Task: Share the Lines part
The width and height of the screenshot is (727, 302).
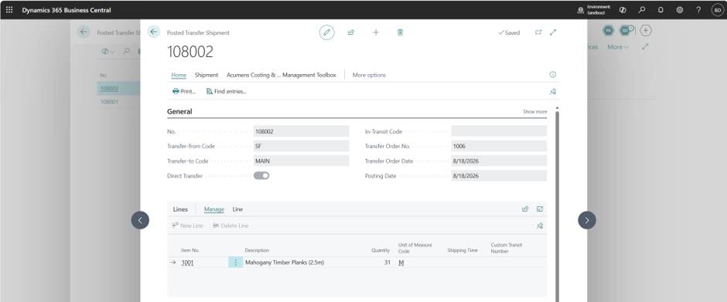Action: point(525,209)
